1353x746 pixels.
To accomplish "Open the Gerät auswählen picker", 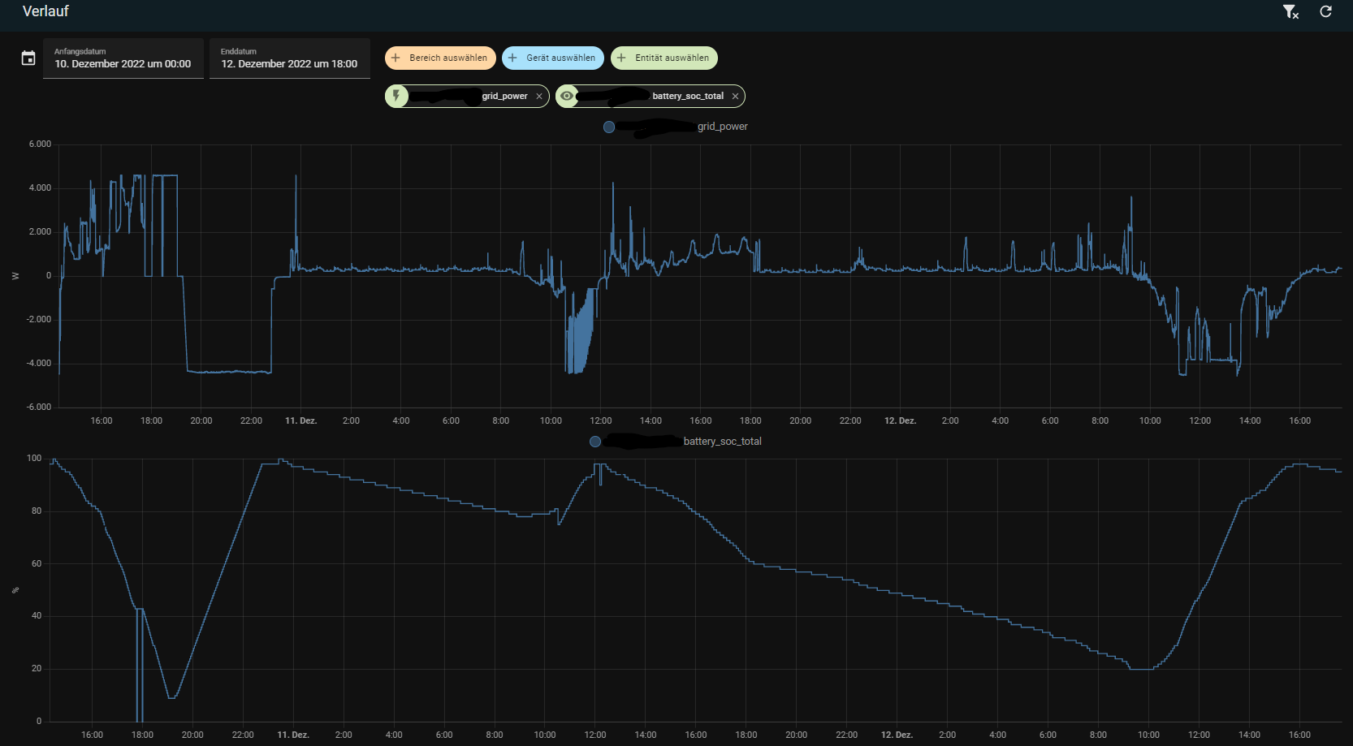I will pyautogui.click(x=553, y=58).
